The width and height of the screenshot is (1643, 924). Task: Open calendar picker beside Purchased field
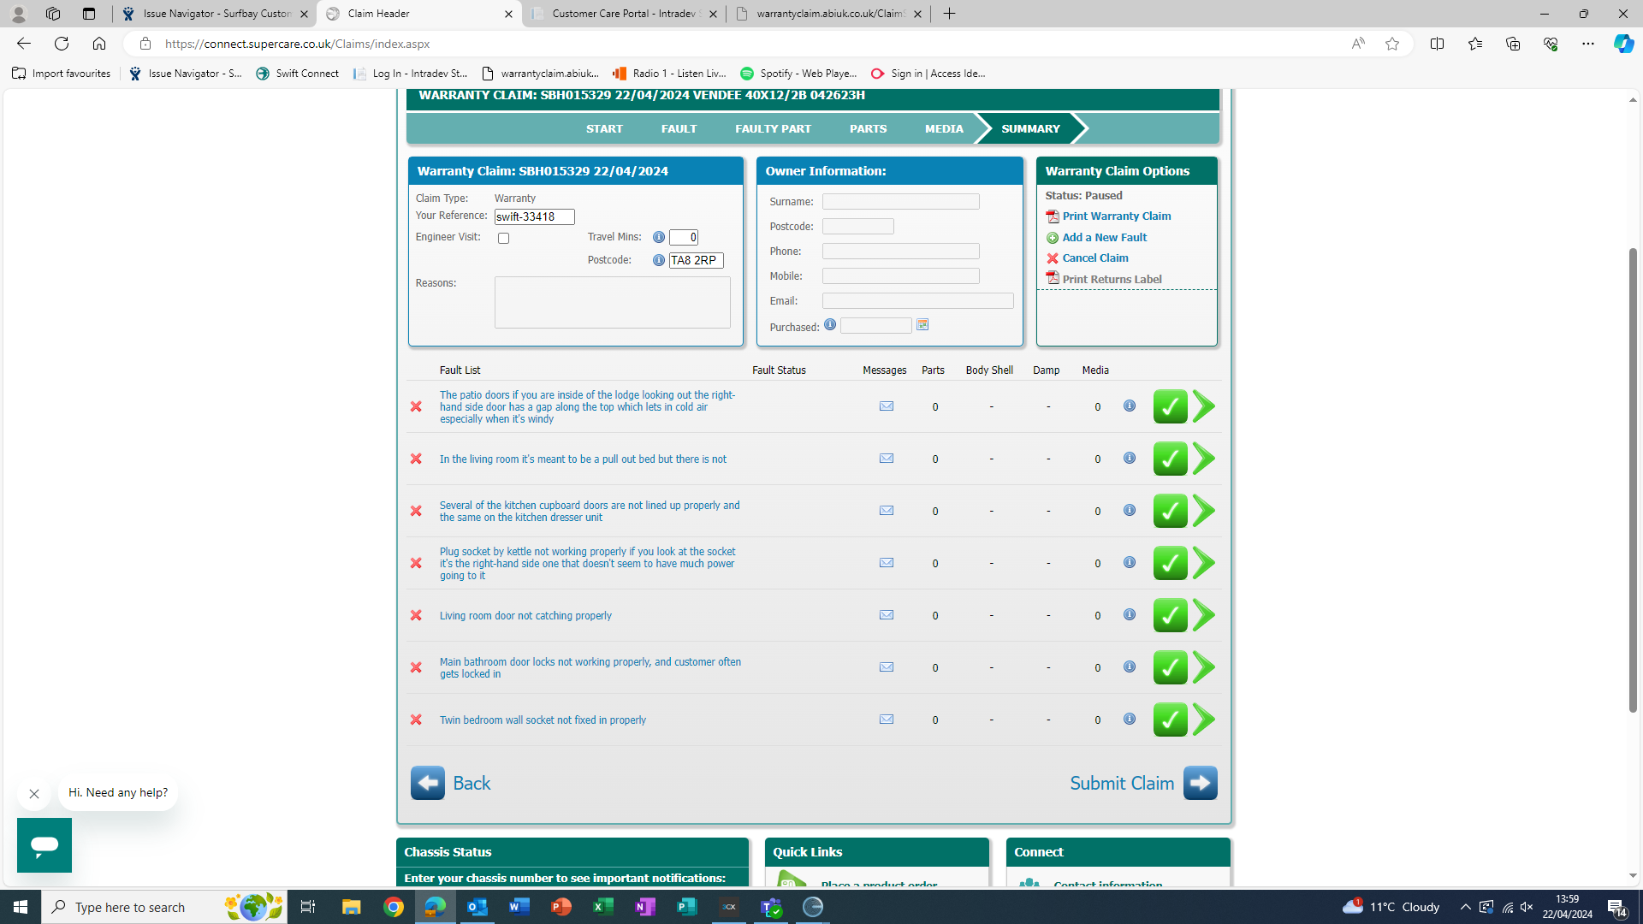922,325
